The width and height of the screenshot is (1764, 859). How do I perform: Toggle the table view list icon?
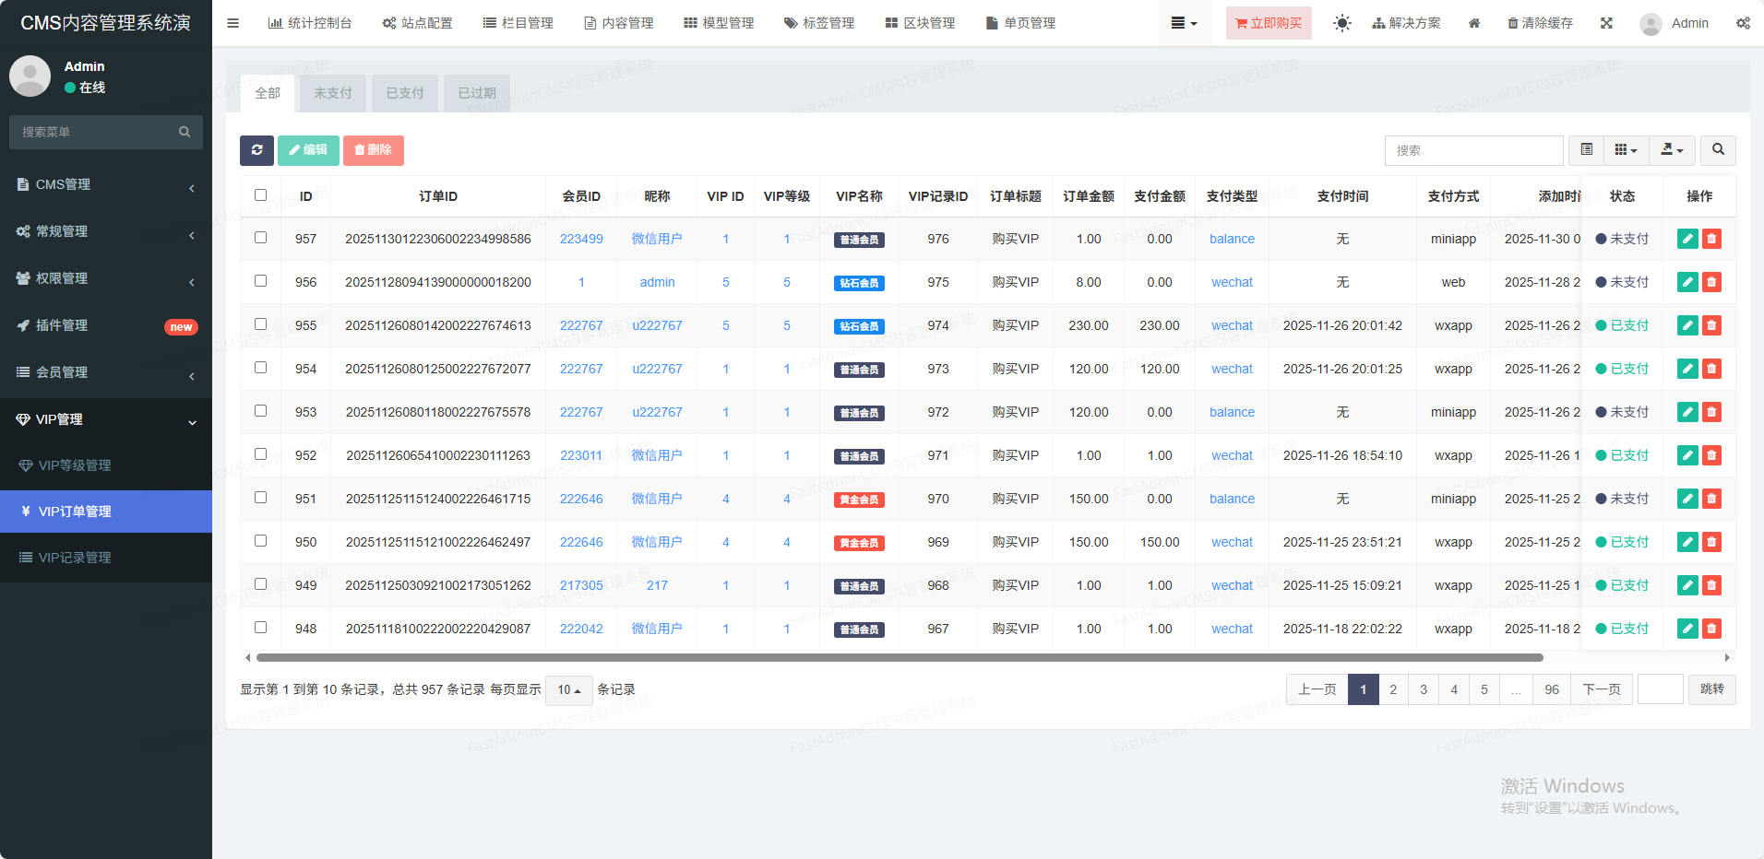click(1586, 150)
